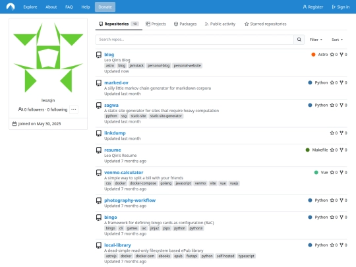The image size is (356, 267).
Task: Click star icon on marked-ov row
Action: 332,82
